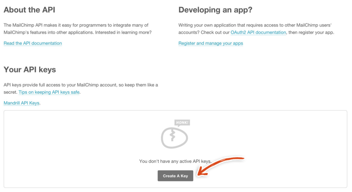Follow the Register and manage your apps link

click(211, 43)
